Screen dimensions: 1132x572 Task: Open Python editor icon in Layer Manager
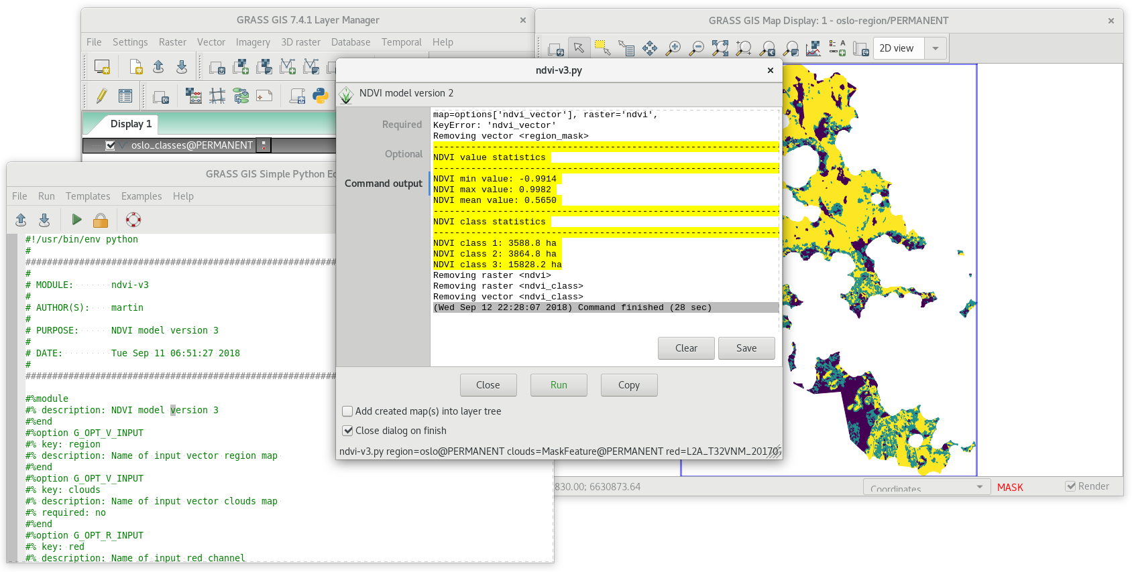(x=321, y=96)
